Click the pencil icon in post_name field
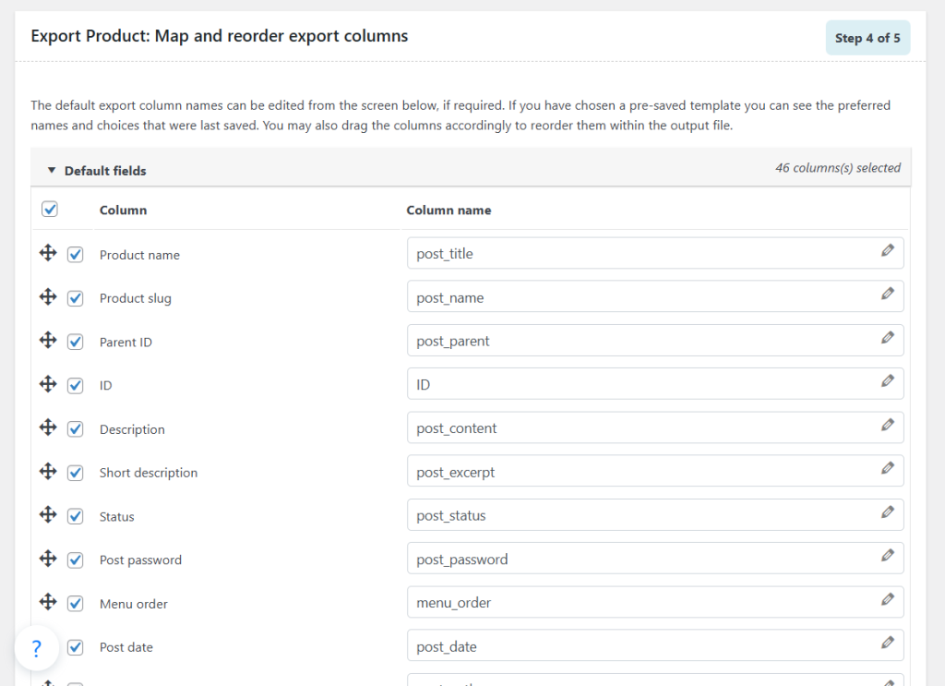945x686 pixels. point(887,294)
